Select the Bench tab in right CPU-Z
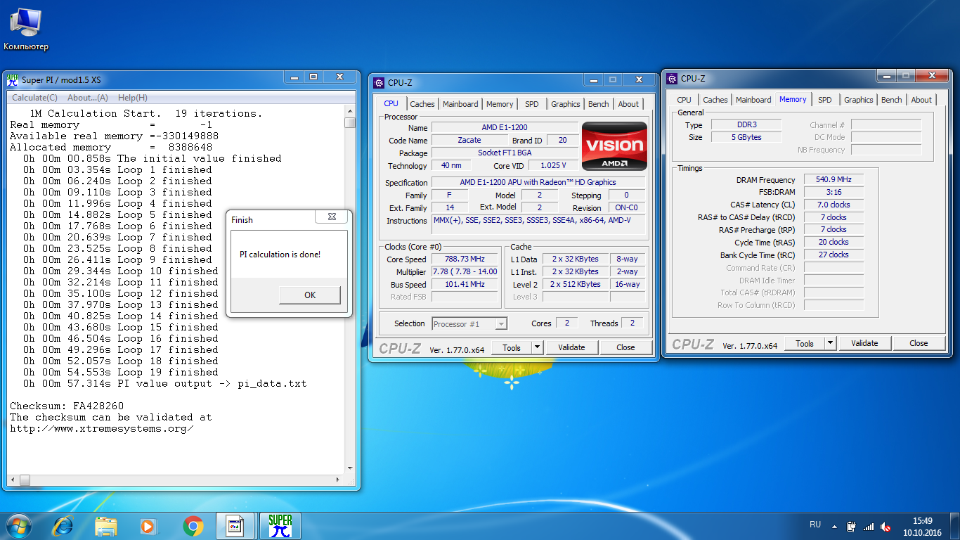The height and width of the screenshot is (540, 960). [892, 100]
